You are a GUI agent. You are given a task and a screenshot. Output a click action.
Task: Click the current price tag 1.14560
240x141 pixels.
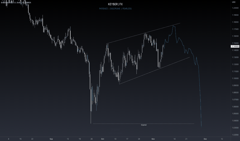(235, 46)
